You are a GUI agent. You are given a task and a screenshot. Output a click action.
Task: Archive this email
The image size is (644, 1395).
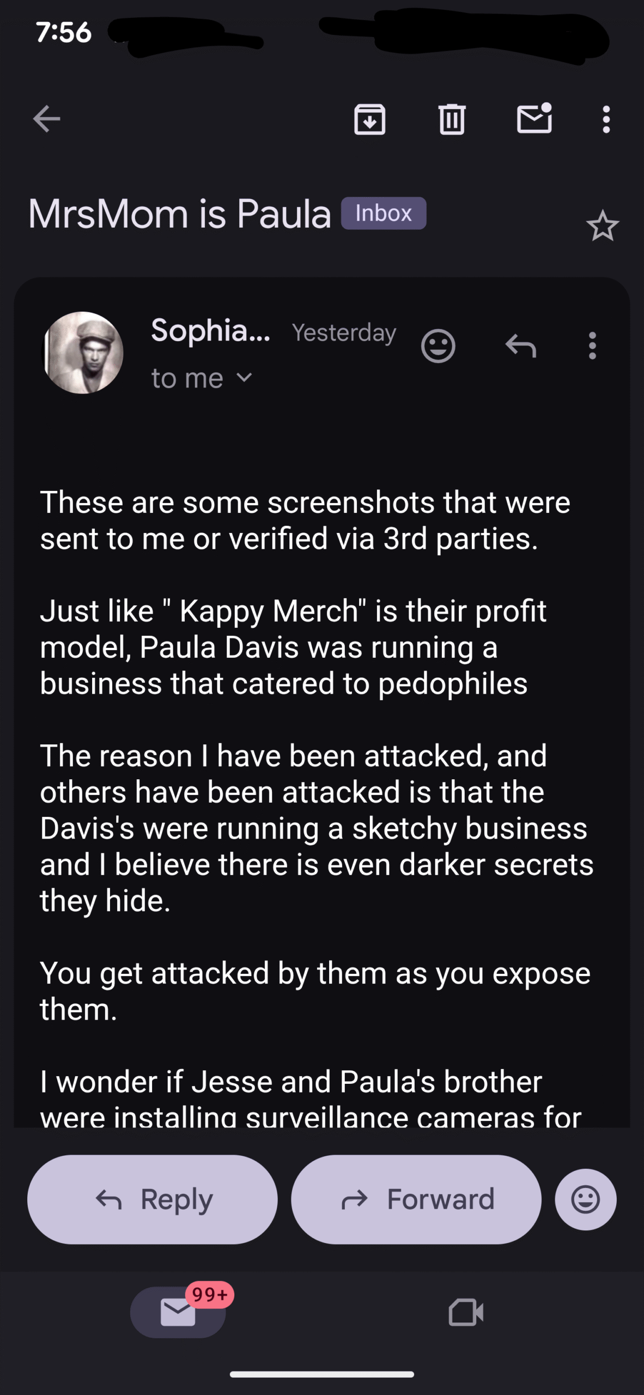point(370,119)
